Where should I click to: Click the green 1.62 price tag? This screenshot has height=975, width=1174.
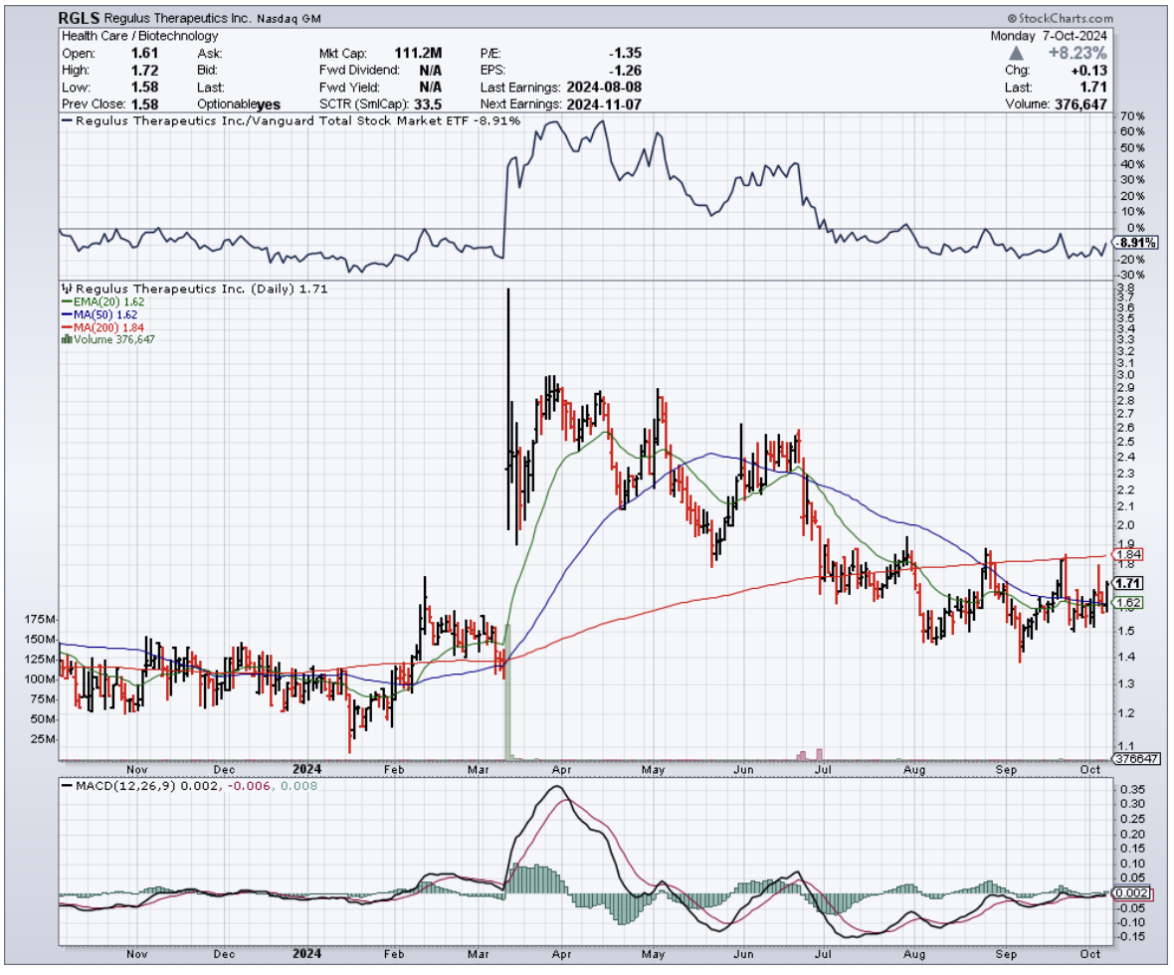pyautogui.click(x=1127, y=603)
